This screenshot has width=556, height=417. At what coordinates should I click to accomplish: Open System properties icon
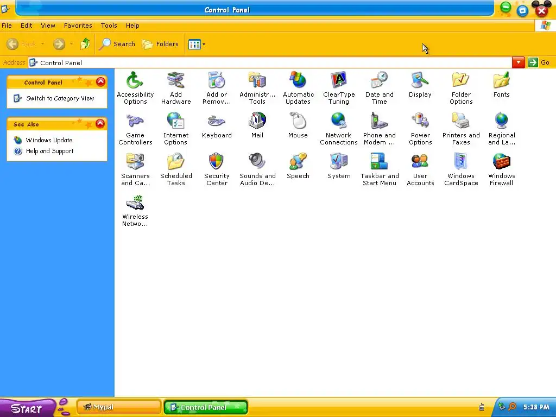[x=339, y=166]
